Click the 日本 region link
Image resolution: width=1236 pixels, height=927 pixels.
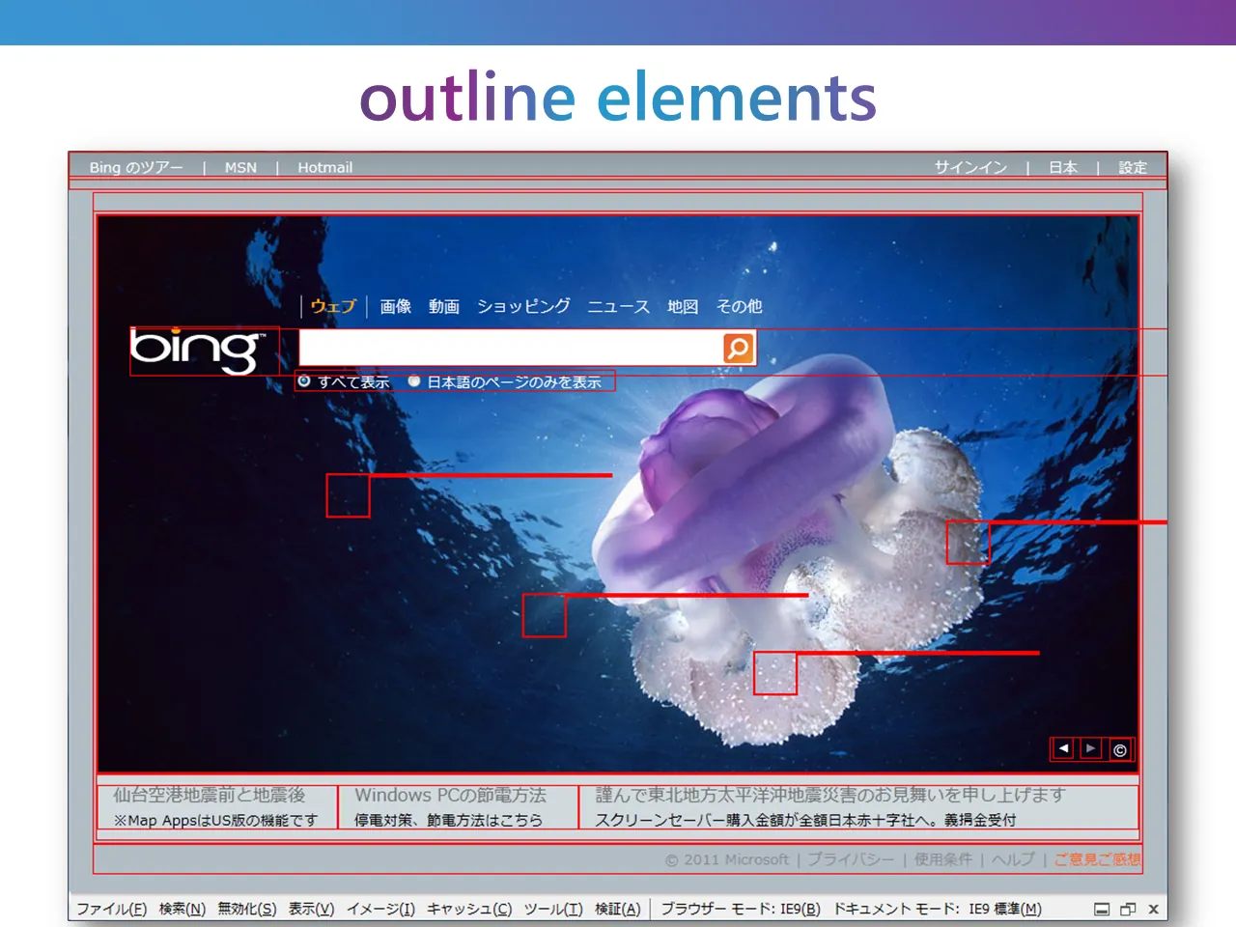(x=1063, y=167)
